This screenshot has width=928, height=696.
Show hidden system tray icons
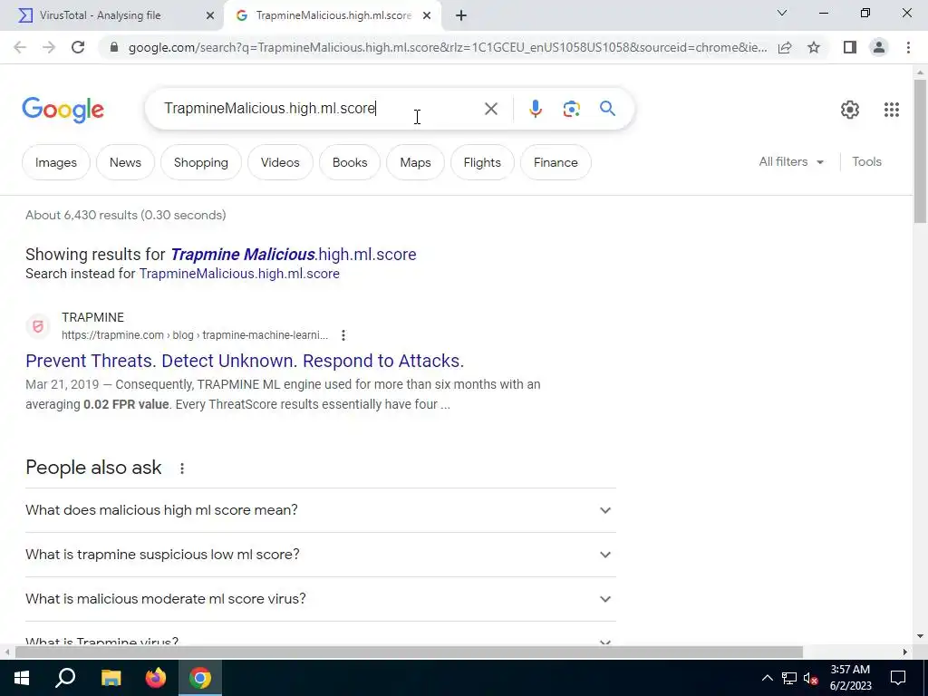click(767, 678)
